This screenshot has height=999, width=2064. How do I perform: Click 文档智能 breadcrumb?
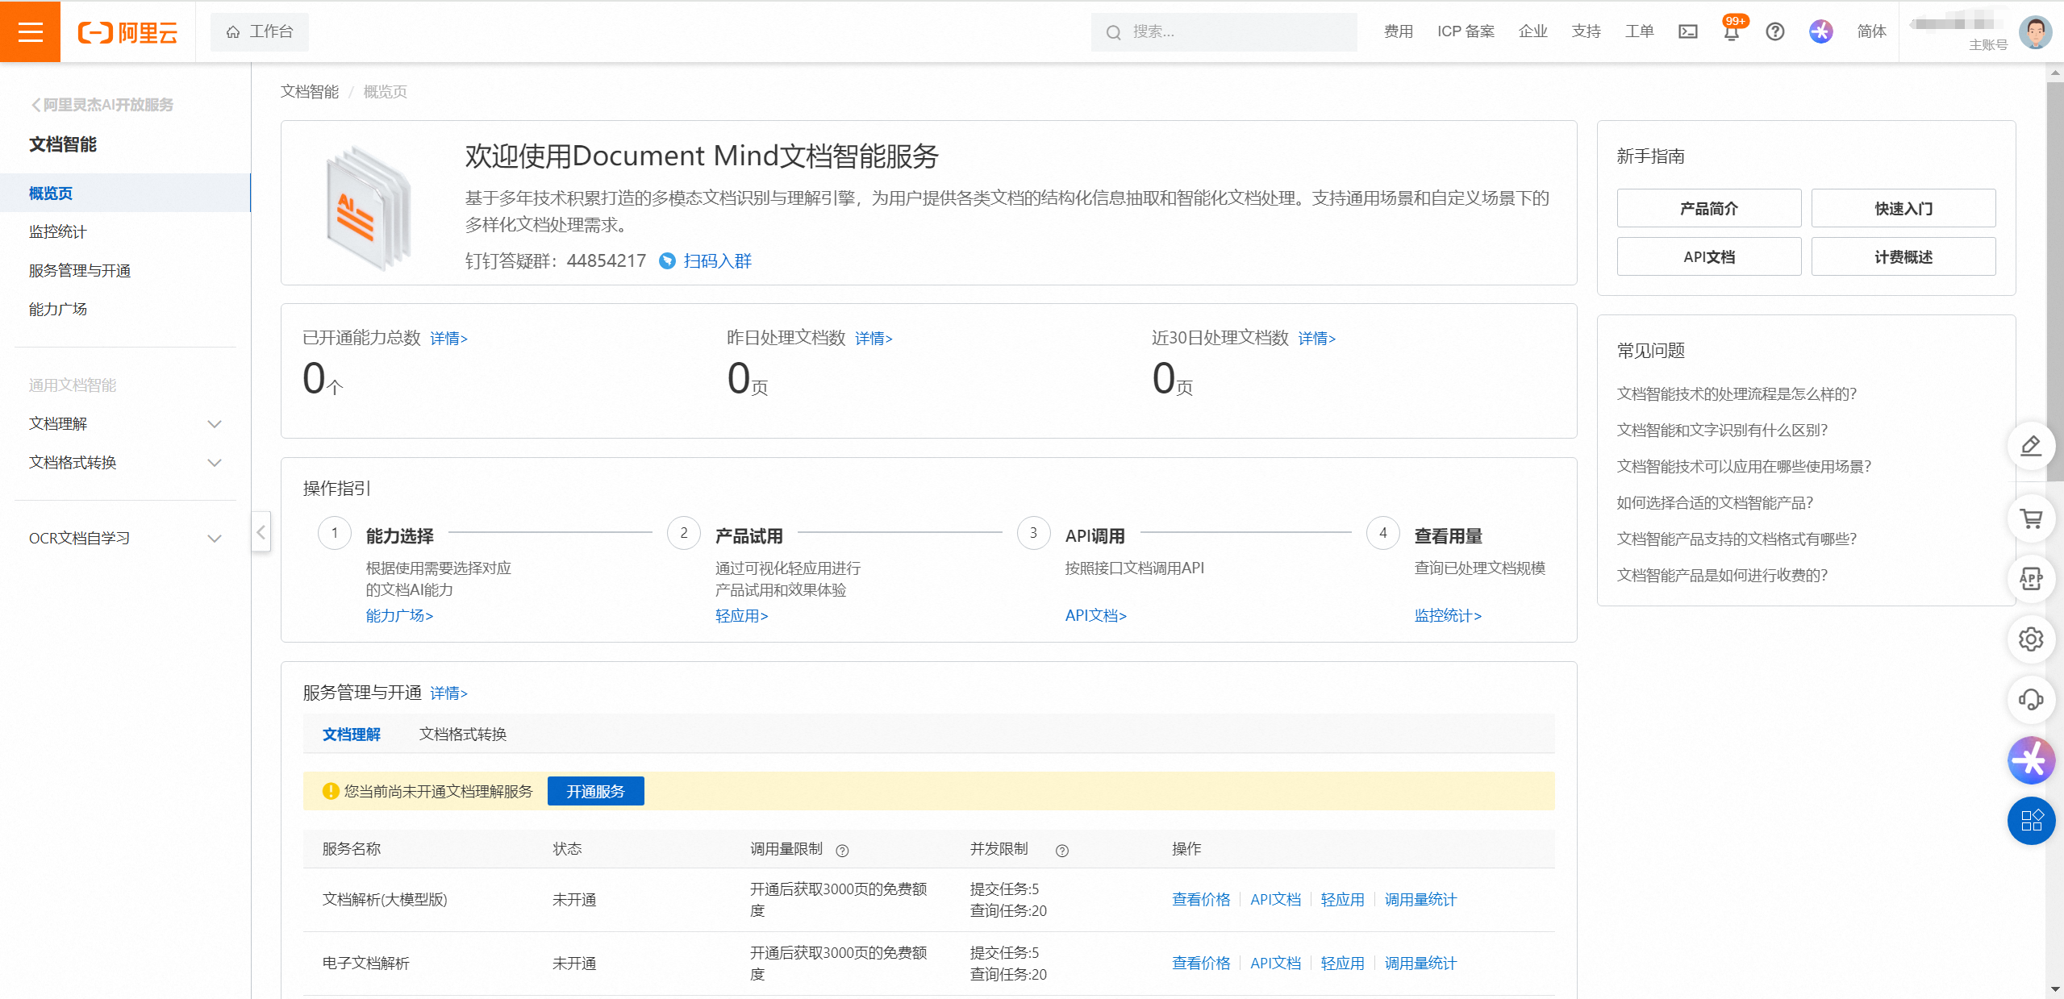pos(310,92)
